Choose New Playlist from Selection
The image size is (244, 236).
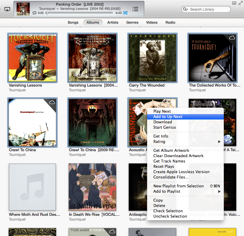tap(185, 186)
